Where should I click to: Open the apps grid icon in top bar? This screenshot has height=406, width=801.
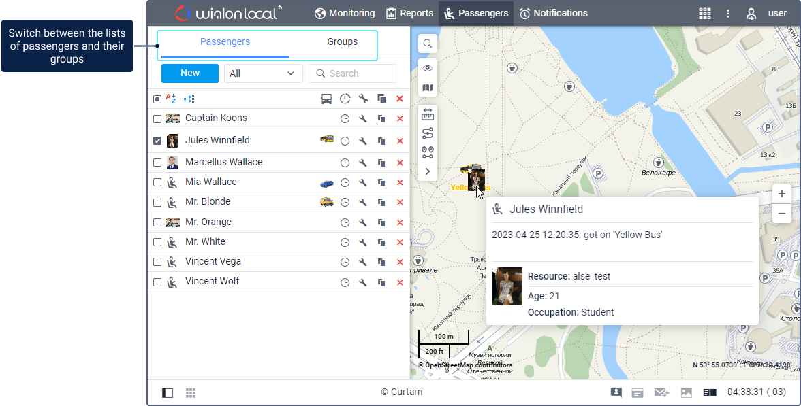[x=705, y=14]
